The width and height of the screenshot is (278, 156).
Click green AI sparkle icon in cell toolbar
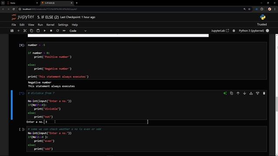225,93
